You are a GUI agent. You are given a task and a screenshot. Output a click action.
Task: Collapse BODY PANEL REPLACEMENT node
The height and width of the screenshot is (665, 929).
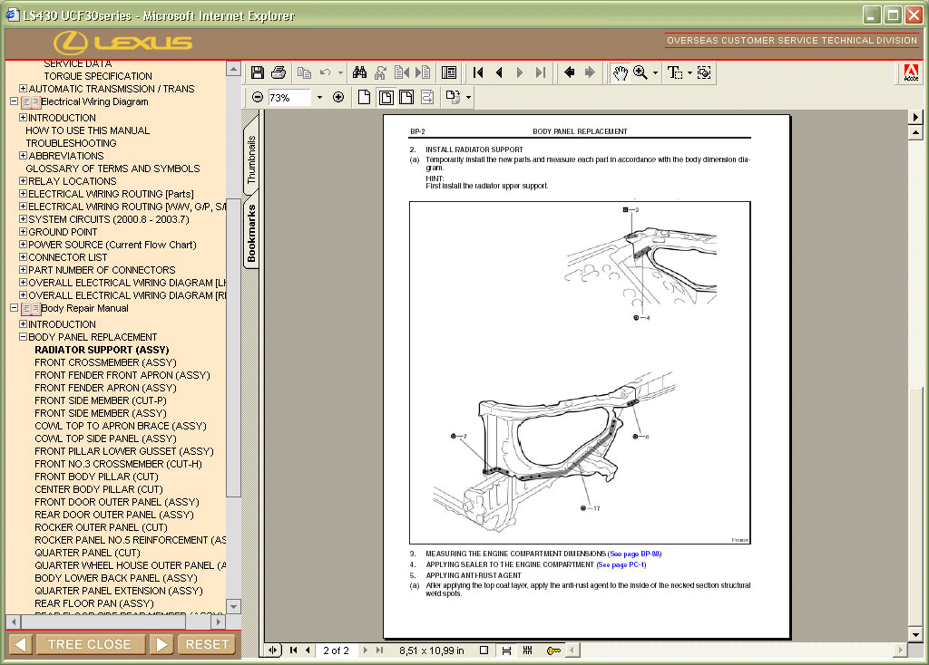click(23, 337)
